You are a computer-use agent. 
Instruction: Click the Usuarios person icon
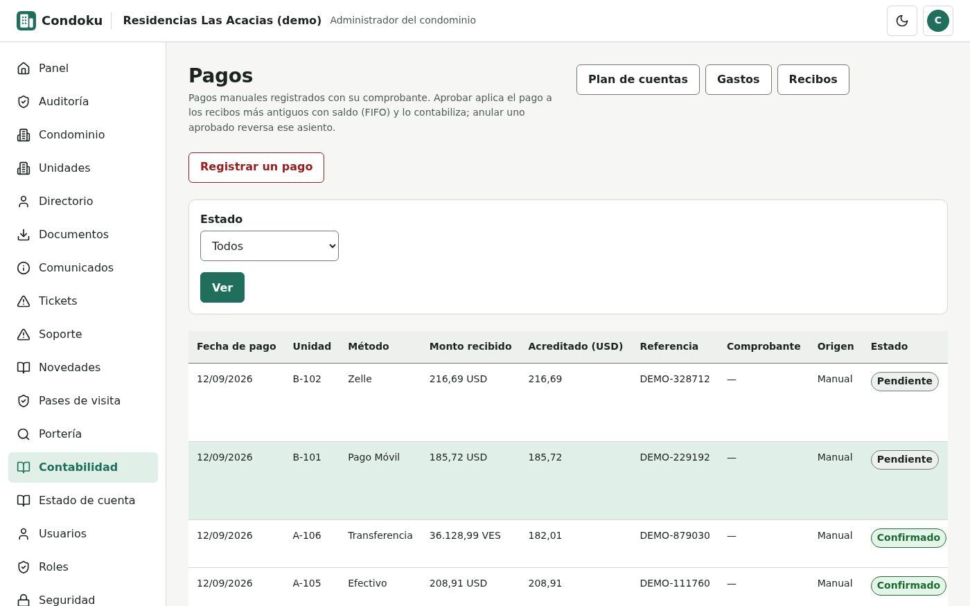point(24,533)
